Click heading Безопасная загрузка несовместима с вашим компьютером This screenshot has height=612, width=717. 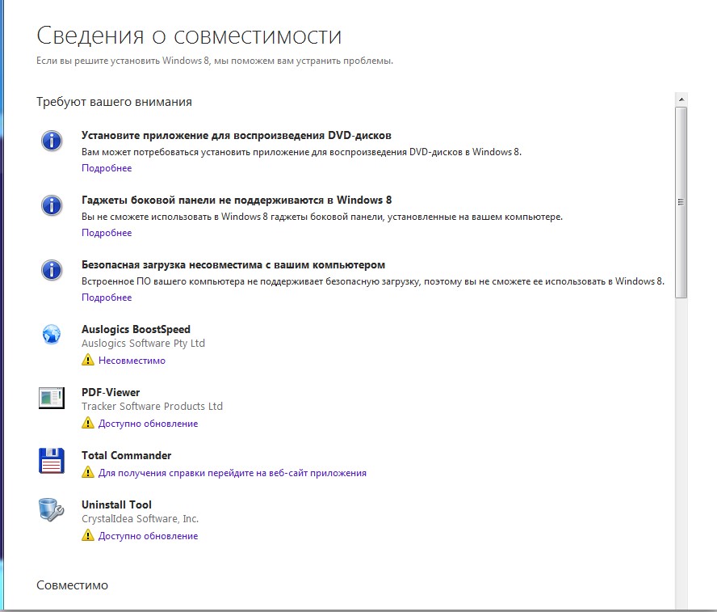[x=233, y=264]
